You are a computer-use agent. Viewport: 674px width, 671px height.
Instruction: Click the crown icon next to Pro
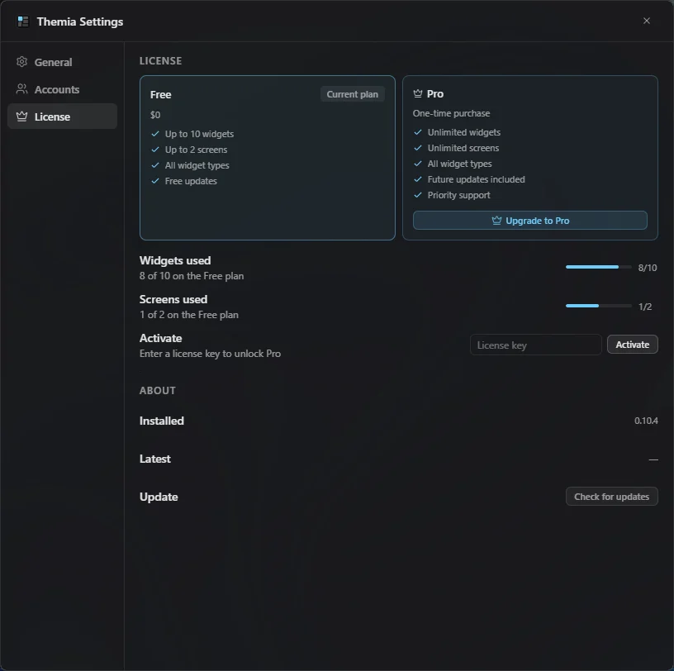point(418,93)
